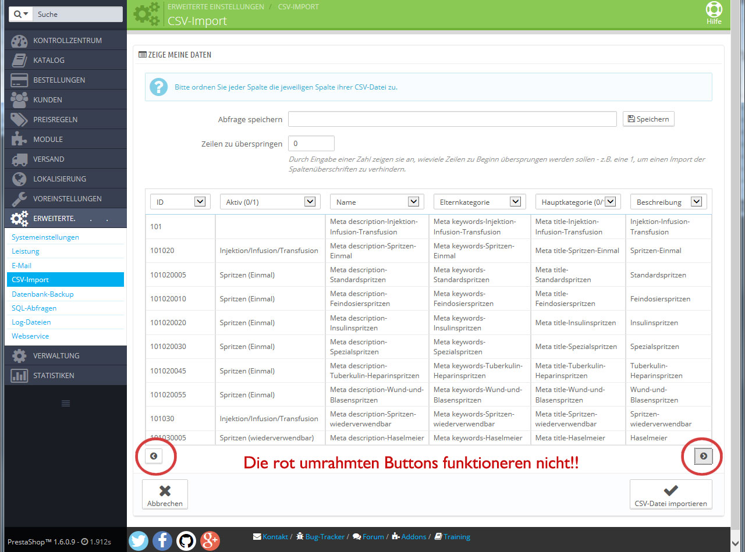Click the Abfrage speichern text field
The height and width of the screenshot is (552, 745).
(x=452, y=119)
